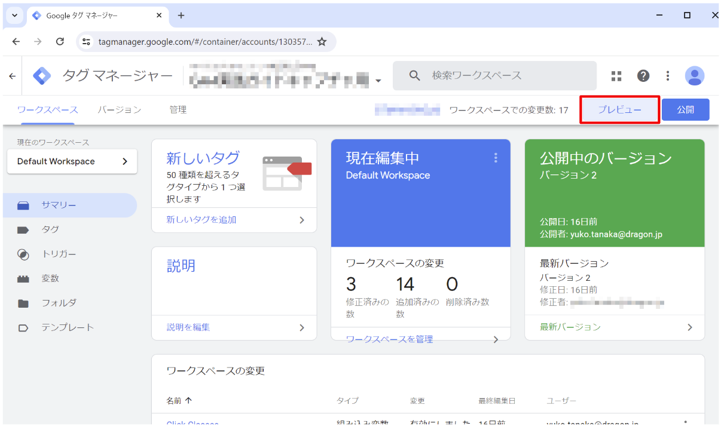Viewport: 721px width, 426px height.
Task: Click the トリガー trigger icon in the sidebar
Action: point(23,255)
